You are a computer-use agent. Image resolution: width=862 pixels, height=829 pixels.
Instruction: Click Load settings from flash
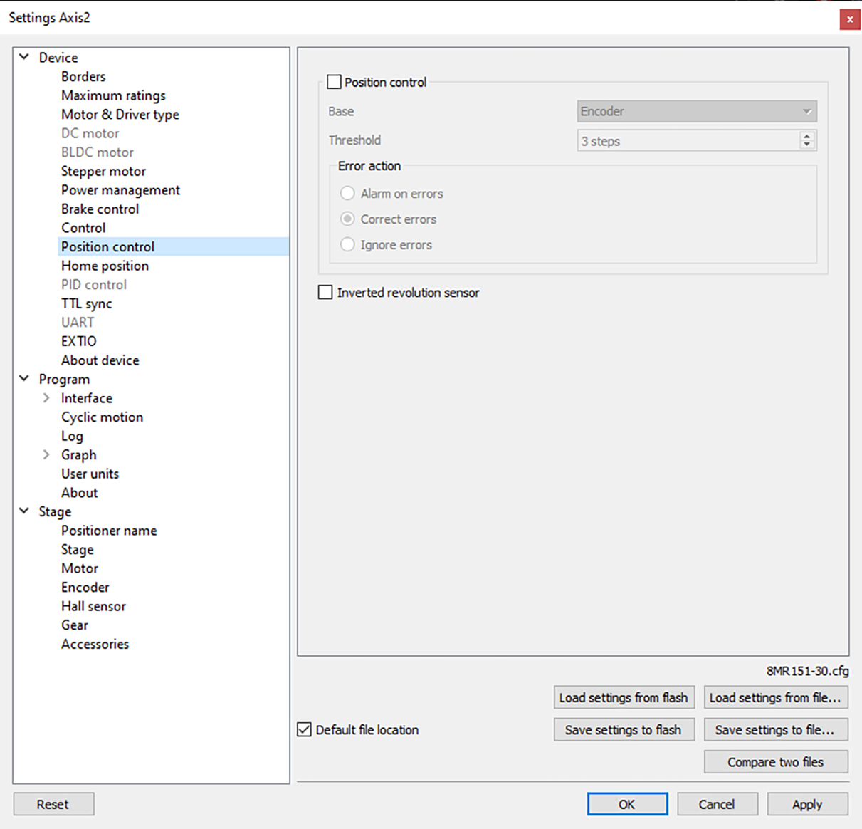[x=624, y=697]
